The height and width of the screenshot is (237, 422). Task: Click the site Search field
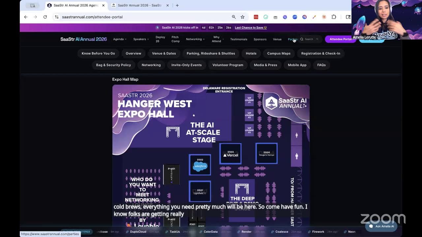click(310, 39)
